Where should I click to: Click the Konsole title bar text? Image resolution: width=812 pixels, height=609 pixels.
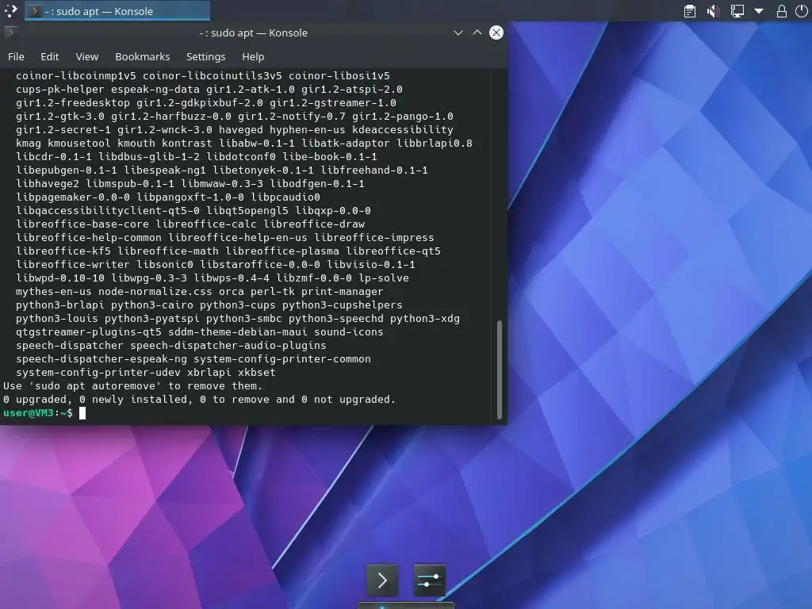click(x=253, y=33)
